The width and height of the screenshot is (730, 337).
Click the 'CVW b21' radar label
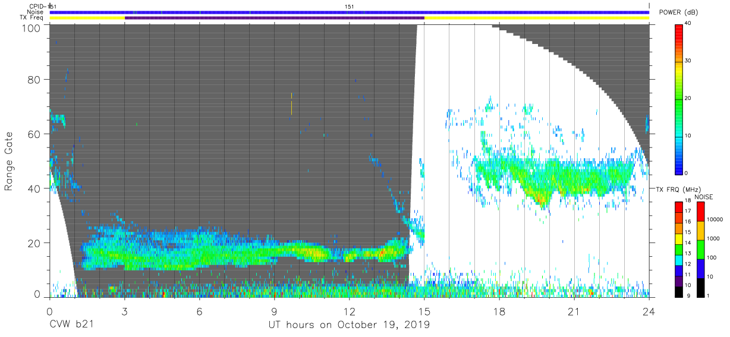point(71,325)
